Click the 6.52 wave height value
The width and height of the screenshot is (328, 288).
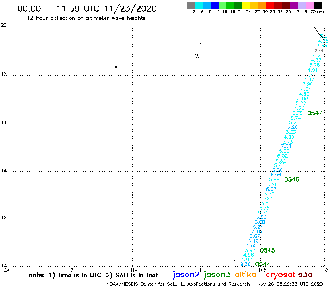coord(262,217)
